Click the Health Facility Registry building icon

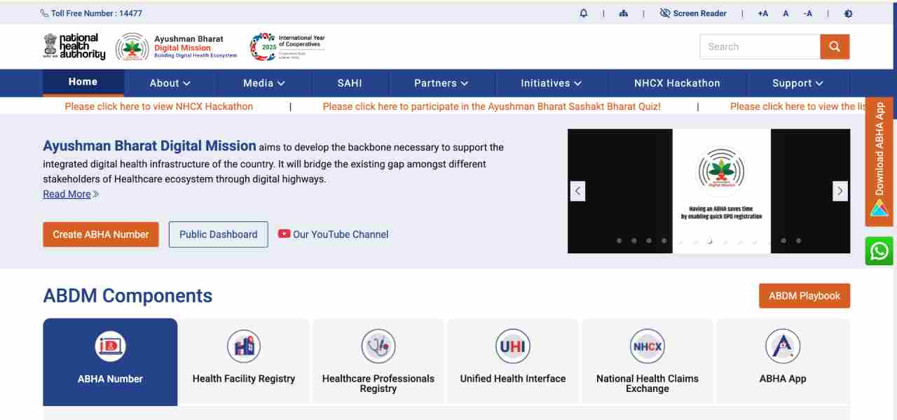[x=244, y=346]
